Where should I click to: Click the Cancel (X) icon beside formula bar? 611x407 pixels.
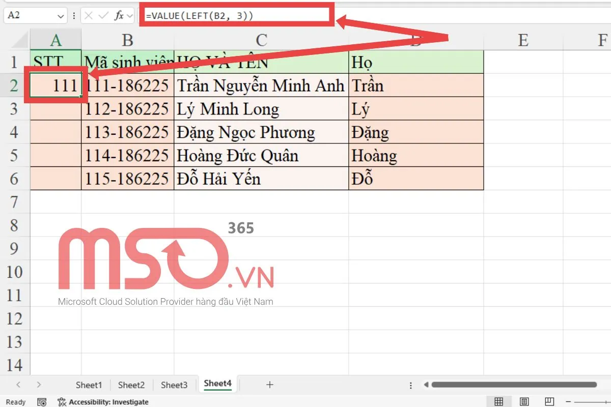(x=88, y=15)
